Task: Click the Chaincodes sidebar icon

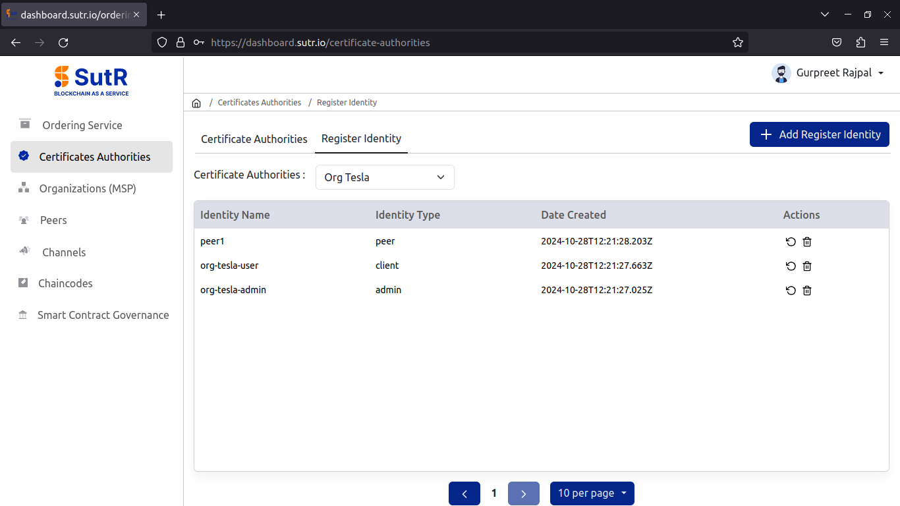Action: [x=24, y=283]
